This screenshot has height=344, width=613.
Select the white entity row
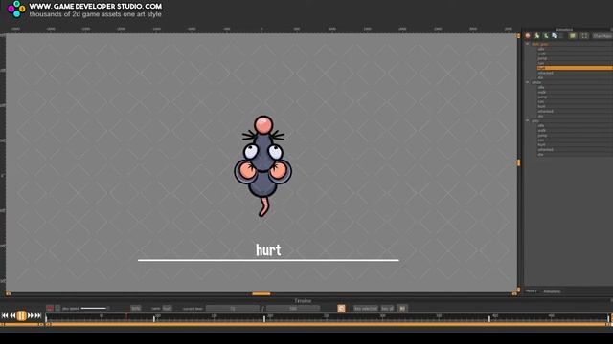[572, 82]
